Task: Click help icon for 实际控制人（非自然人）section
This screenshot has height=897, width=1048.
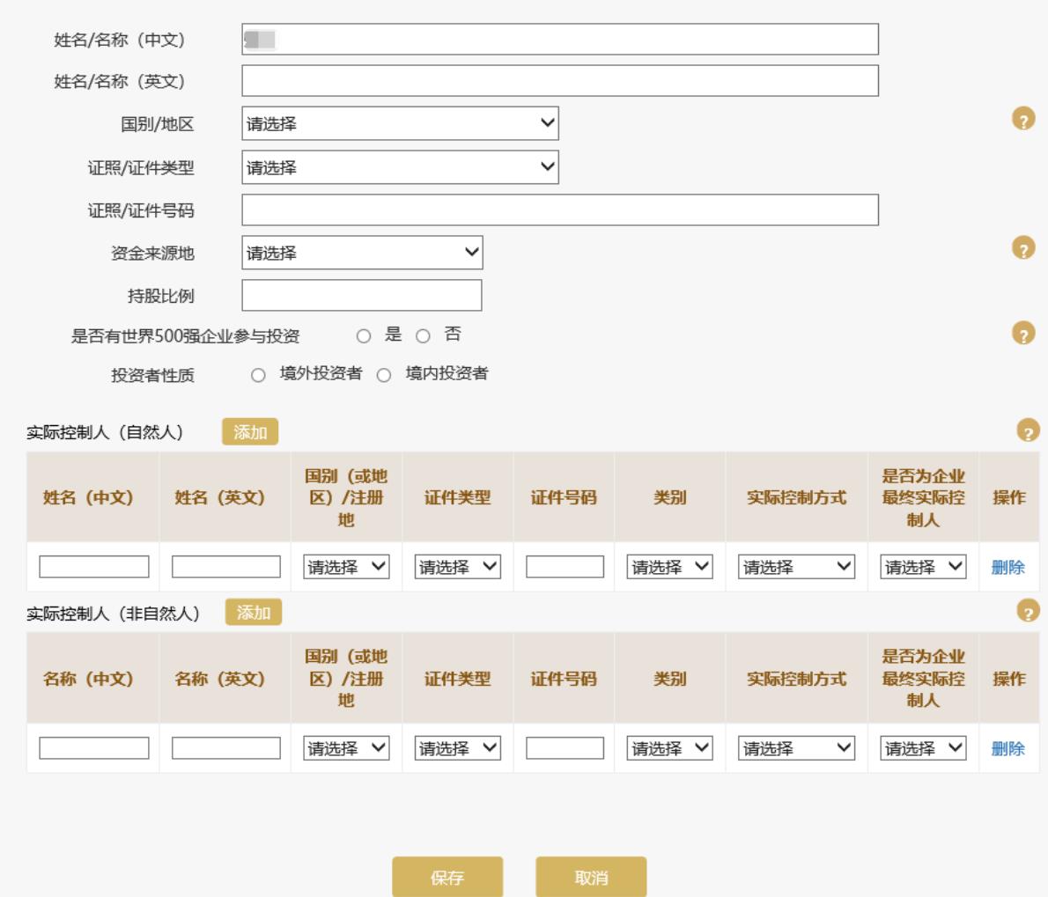Action: point(1028,611)
